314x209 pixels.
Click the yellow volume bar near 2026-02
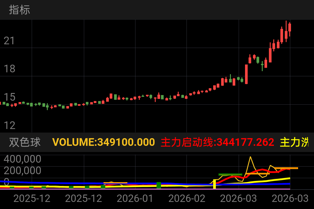(x=214, y=184)
